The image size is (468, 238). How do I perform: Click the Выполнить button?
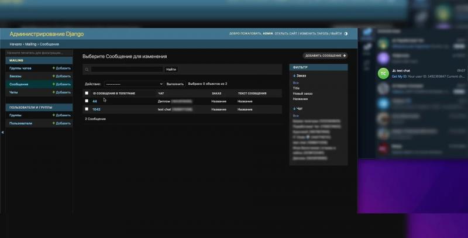click(175, 84)
